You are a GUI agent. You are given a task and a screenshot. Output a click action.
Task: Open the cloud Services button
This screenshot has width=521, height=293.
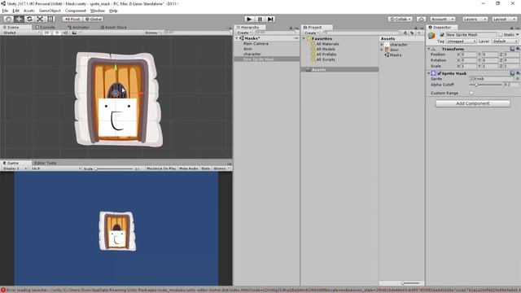422,20
